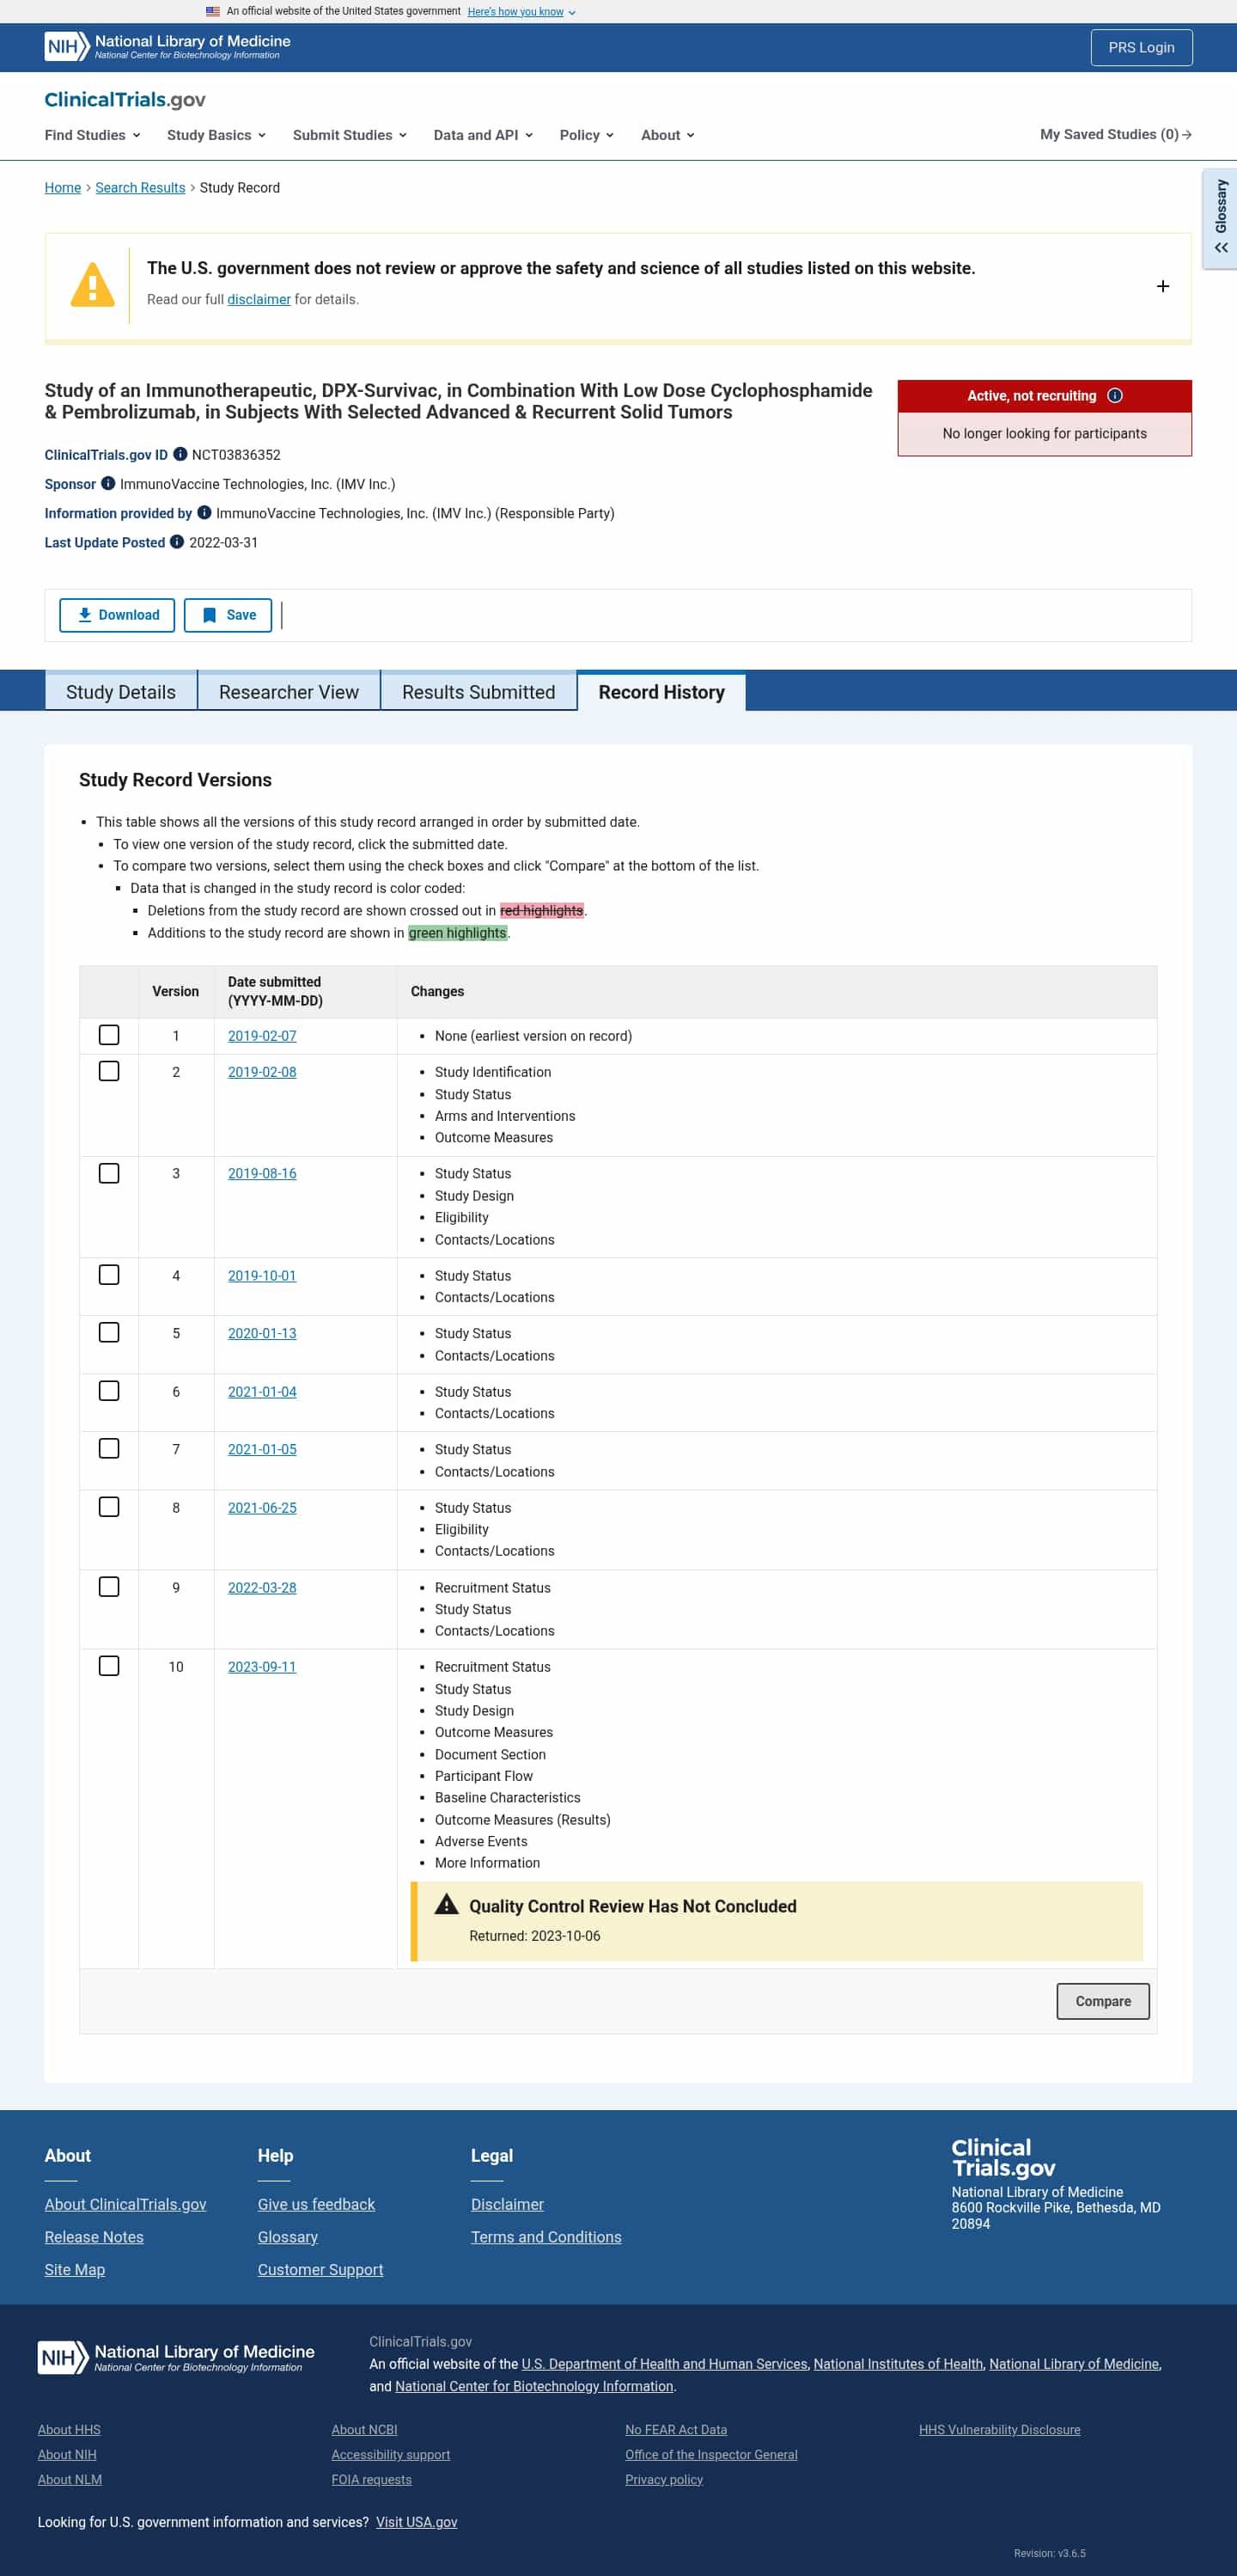
Task: Click the info icon beside Last Update Posted
Action: [177, 542]
